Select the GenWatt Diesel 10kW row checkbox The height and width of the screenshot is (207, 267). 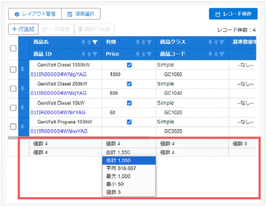click(x=13, y=108)
